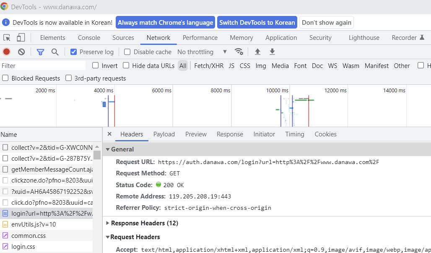Screen dimensions: 431x253
Task: Show the Payload tab of request
Action: 164,134
